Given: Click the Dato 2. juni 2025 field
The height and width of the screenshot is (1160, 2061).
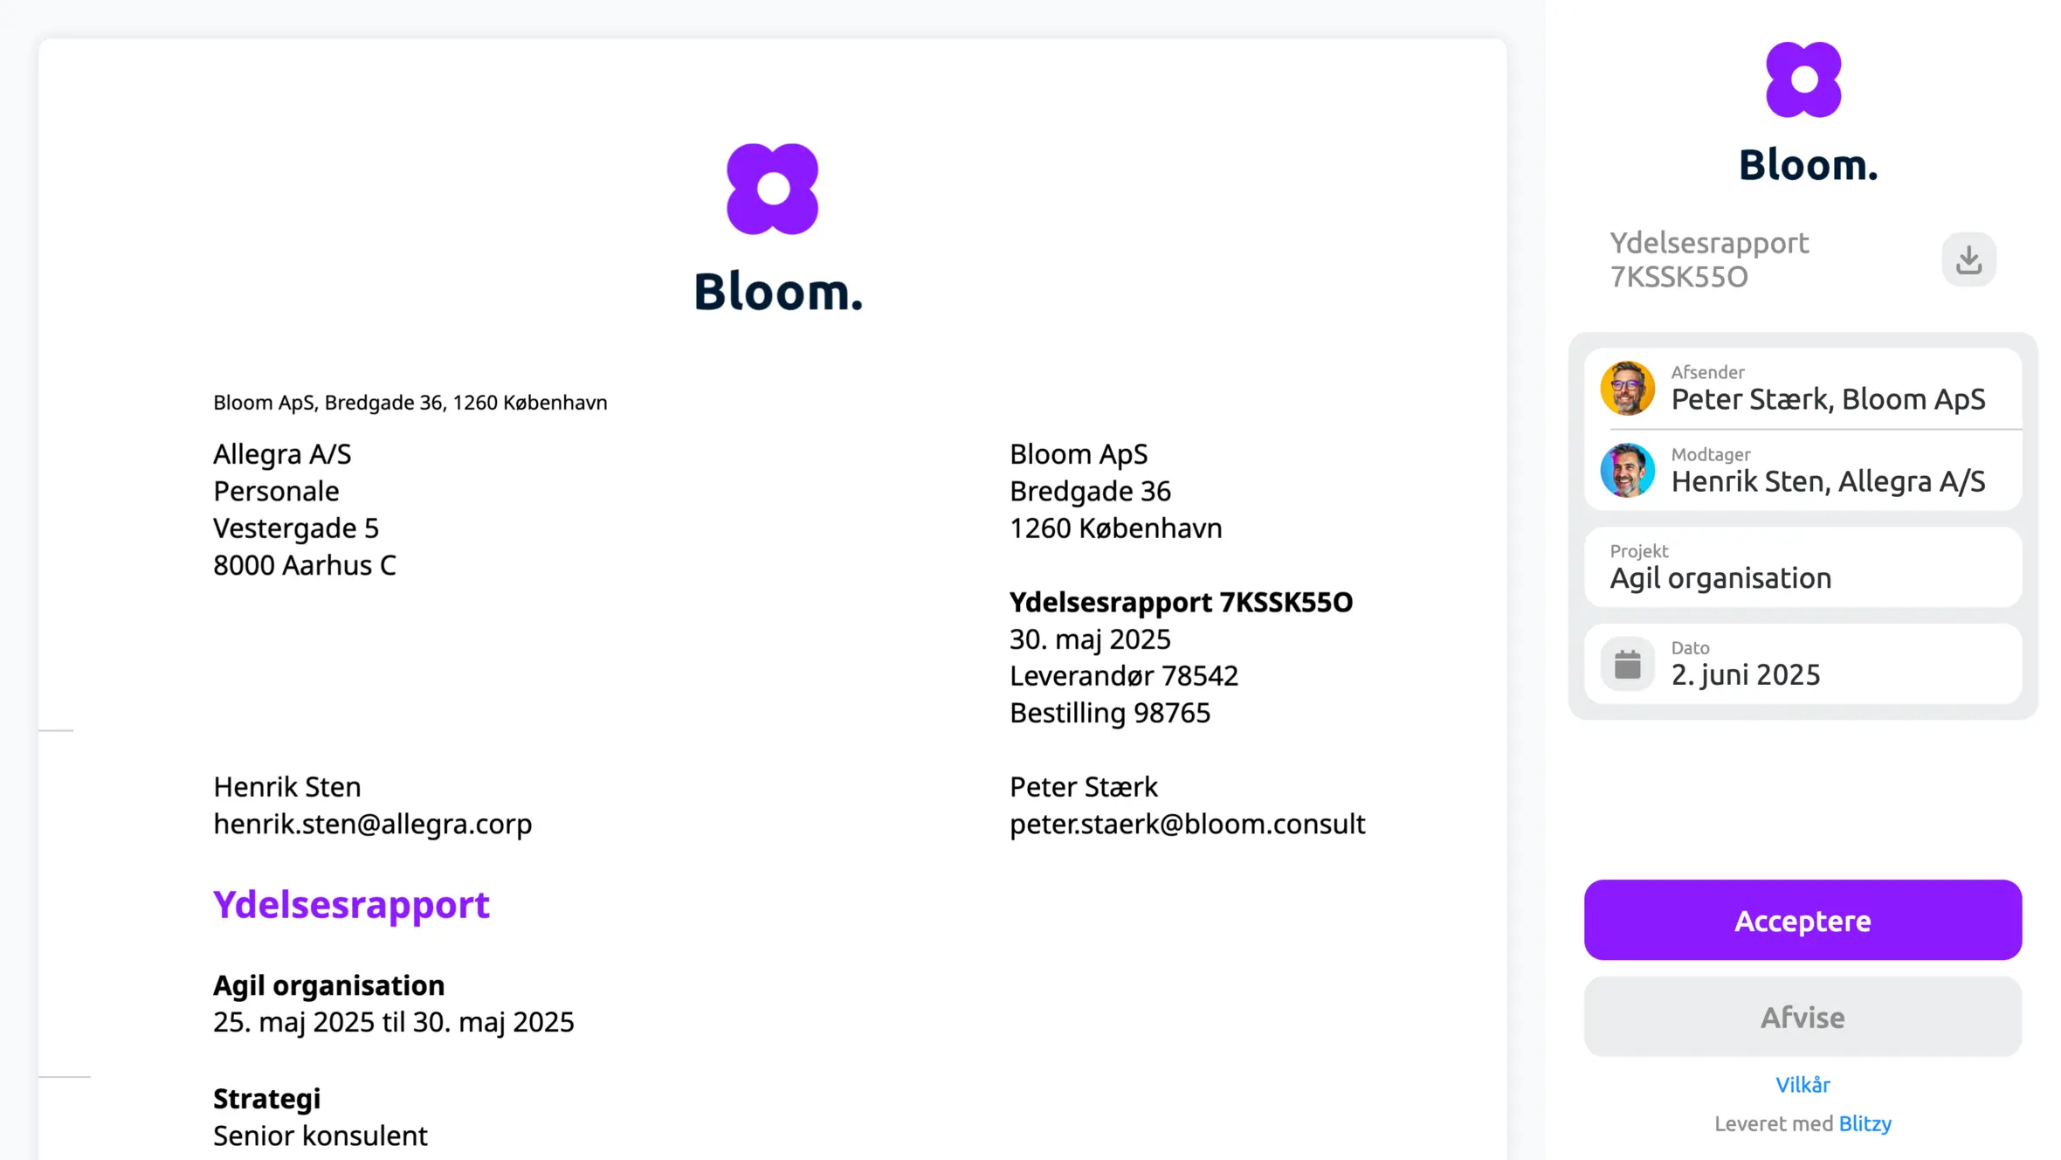Looking at the screenshot, I should point(1803,664).
